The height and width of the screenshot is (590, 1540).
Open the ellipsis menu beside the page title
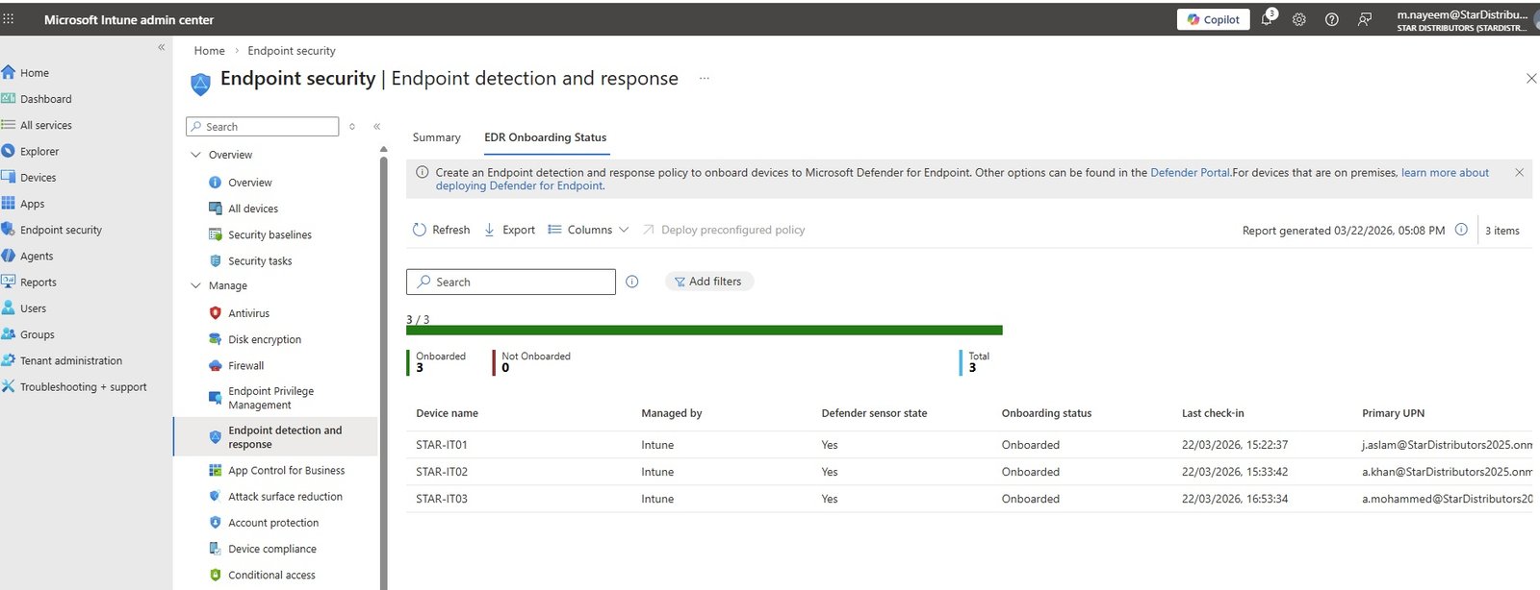pyautogui.click(x=705, y=79)
